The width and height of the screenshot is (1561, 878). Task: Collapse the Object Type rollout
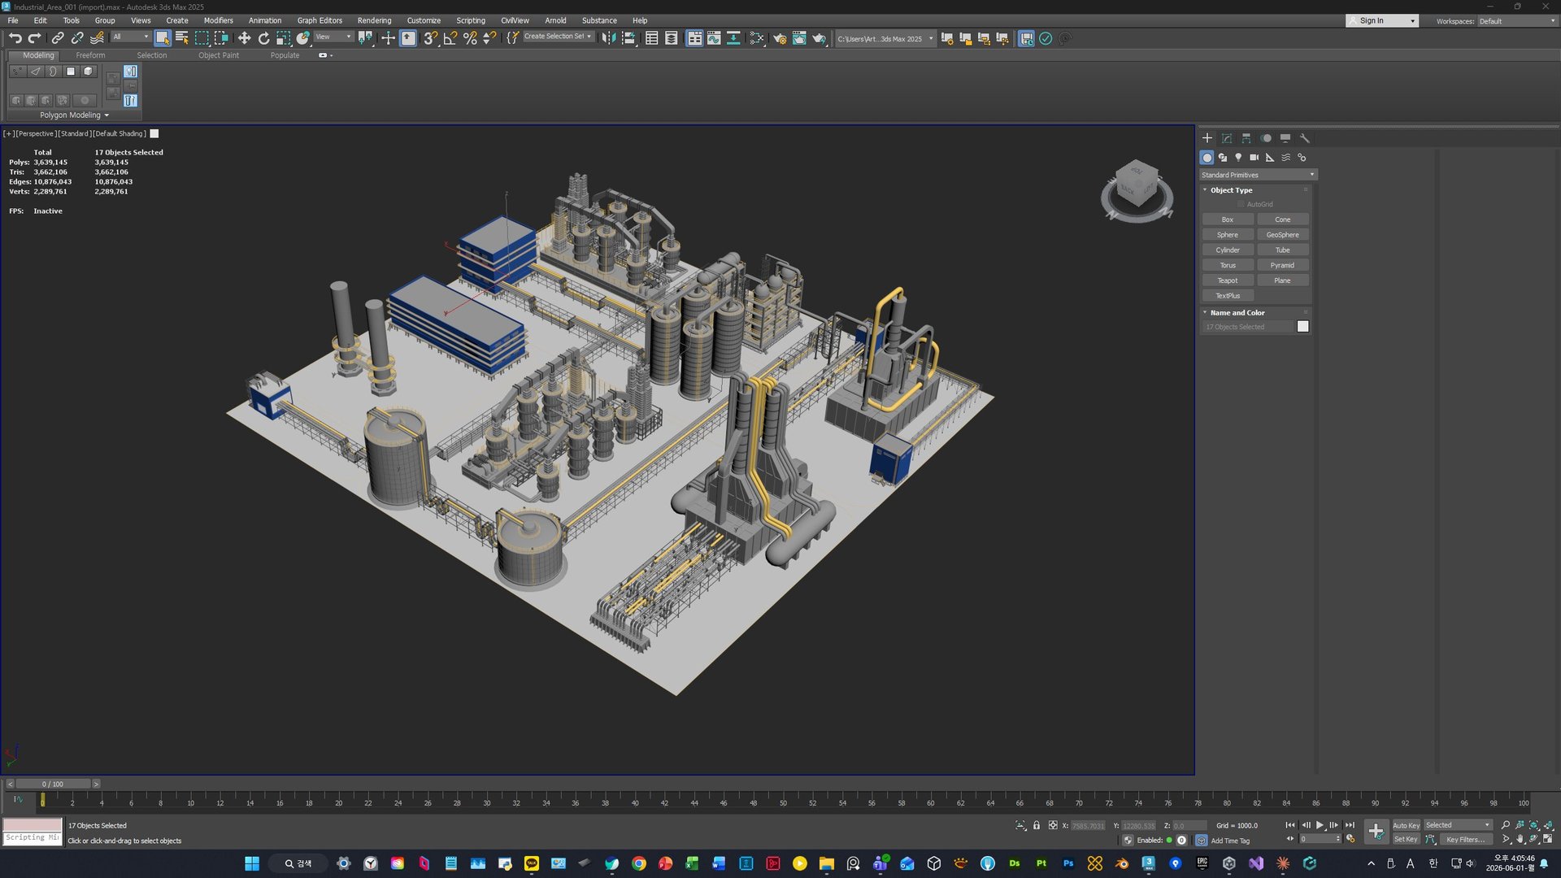[x=1231, y=190]
